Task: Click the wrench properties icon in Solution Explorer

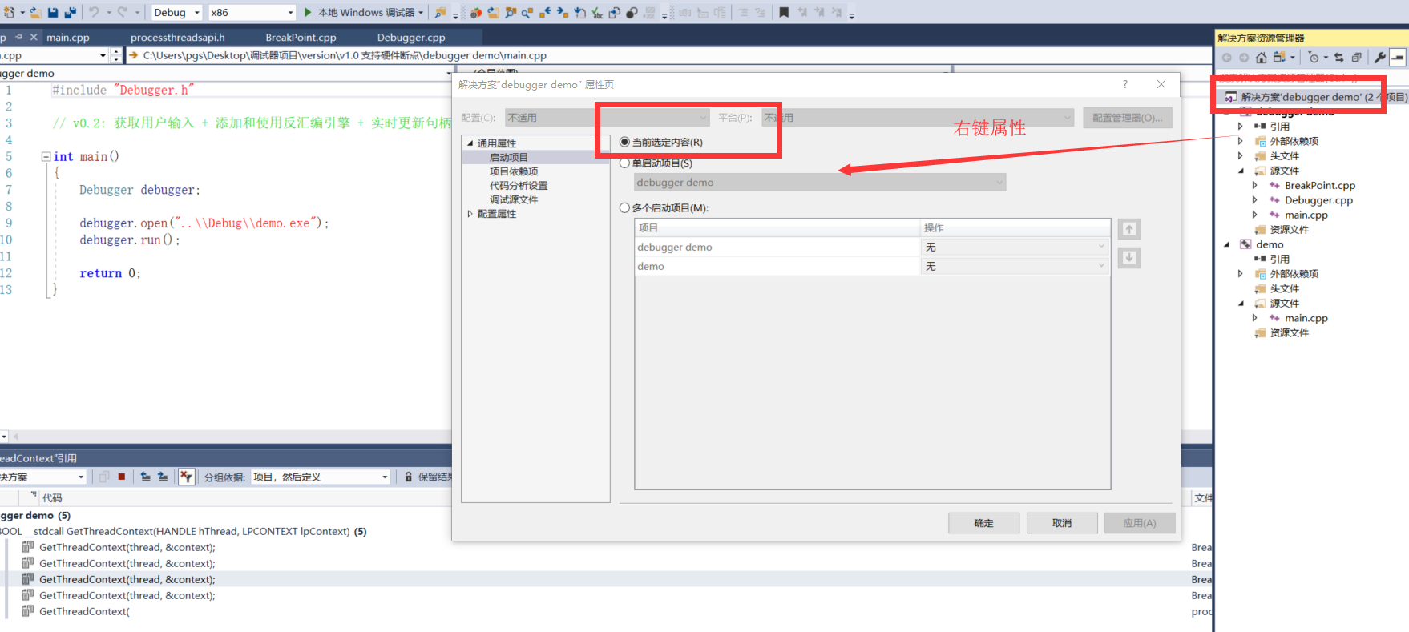Action: (x=1379, y=57)
